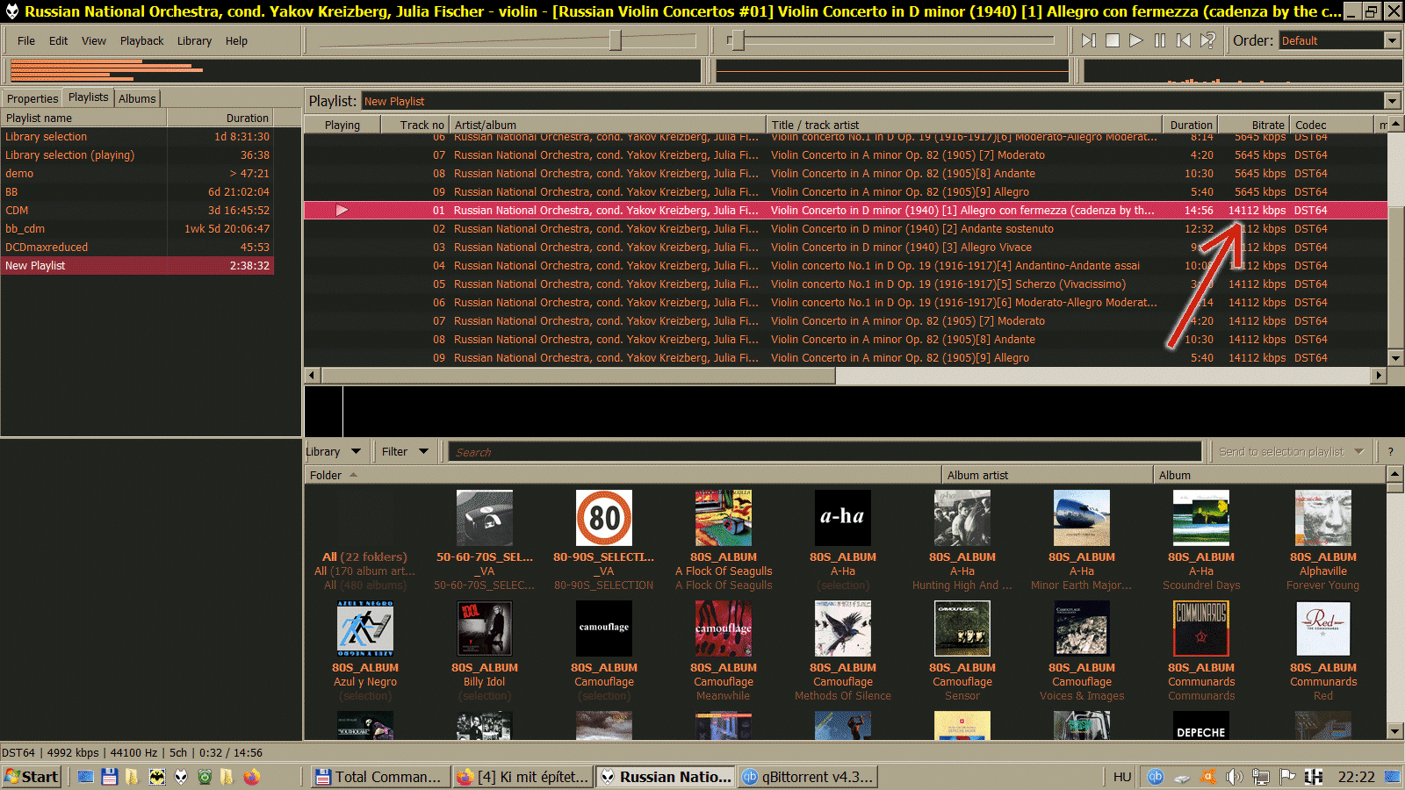This screenshot has width=1405, height=790.
Task: Select the 'BB' playlist
Action: point(138,192)
